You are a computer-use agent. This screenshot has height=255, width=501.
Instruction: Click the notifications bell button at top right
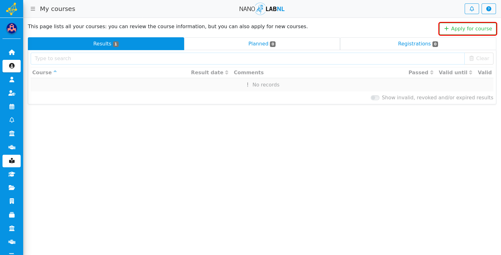click(x=472, y=9)
